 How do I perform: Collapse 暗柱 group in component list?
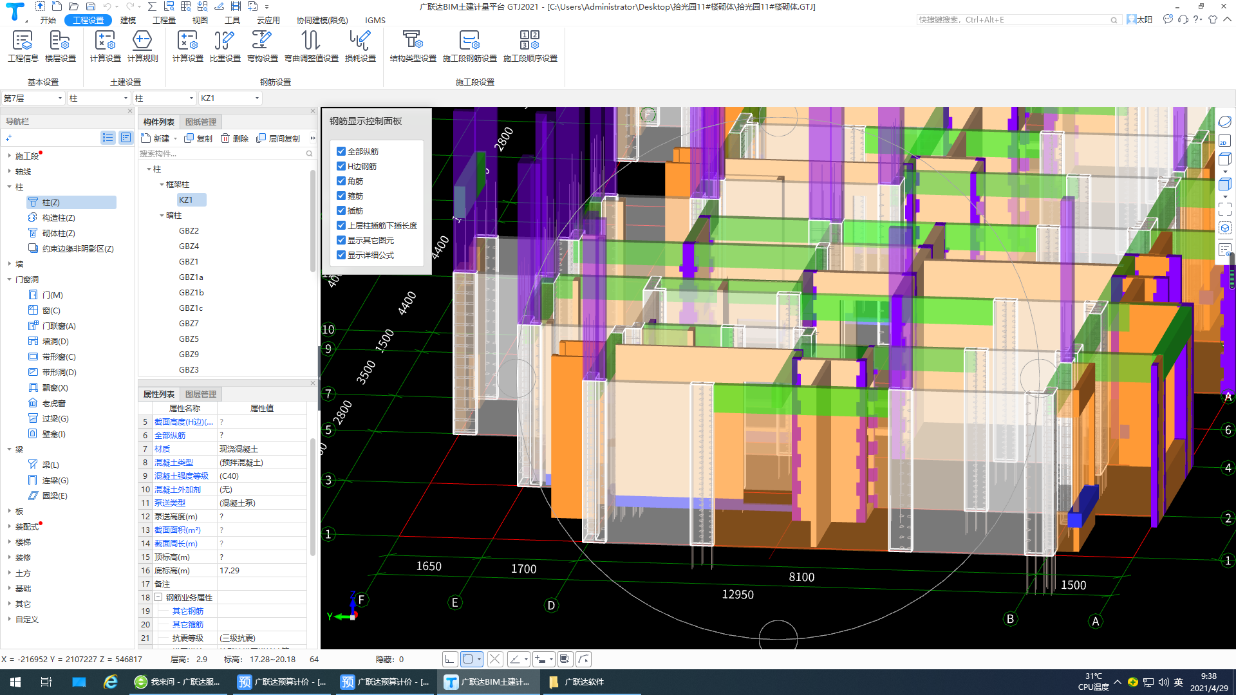[x=162, y=216]
